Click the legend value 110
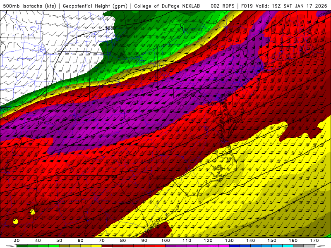The width and height of the screenshot is (331, 248). coord(187,241)
